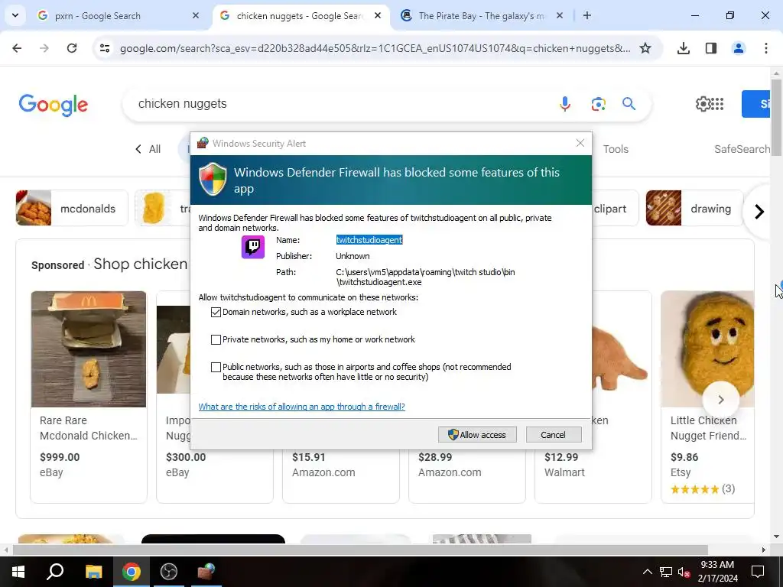The image size is (783, 587).
Task: Click the muted volume tray icon
Action: pyautogui.click(x=684, y=572)
